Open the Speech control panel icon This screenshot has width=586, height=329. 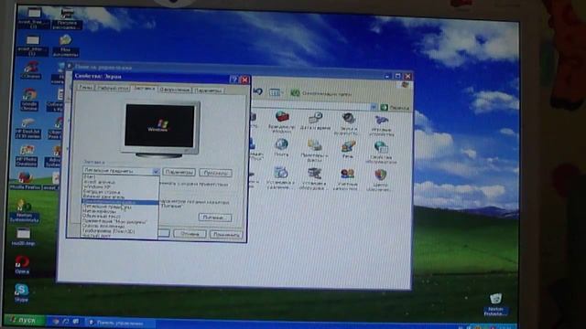348,149
